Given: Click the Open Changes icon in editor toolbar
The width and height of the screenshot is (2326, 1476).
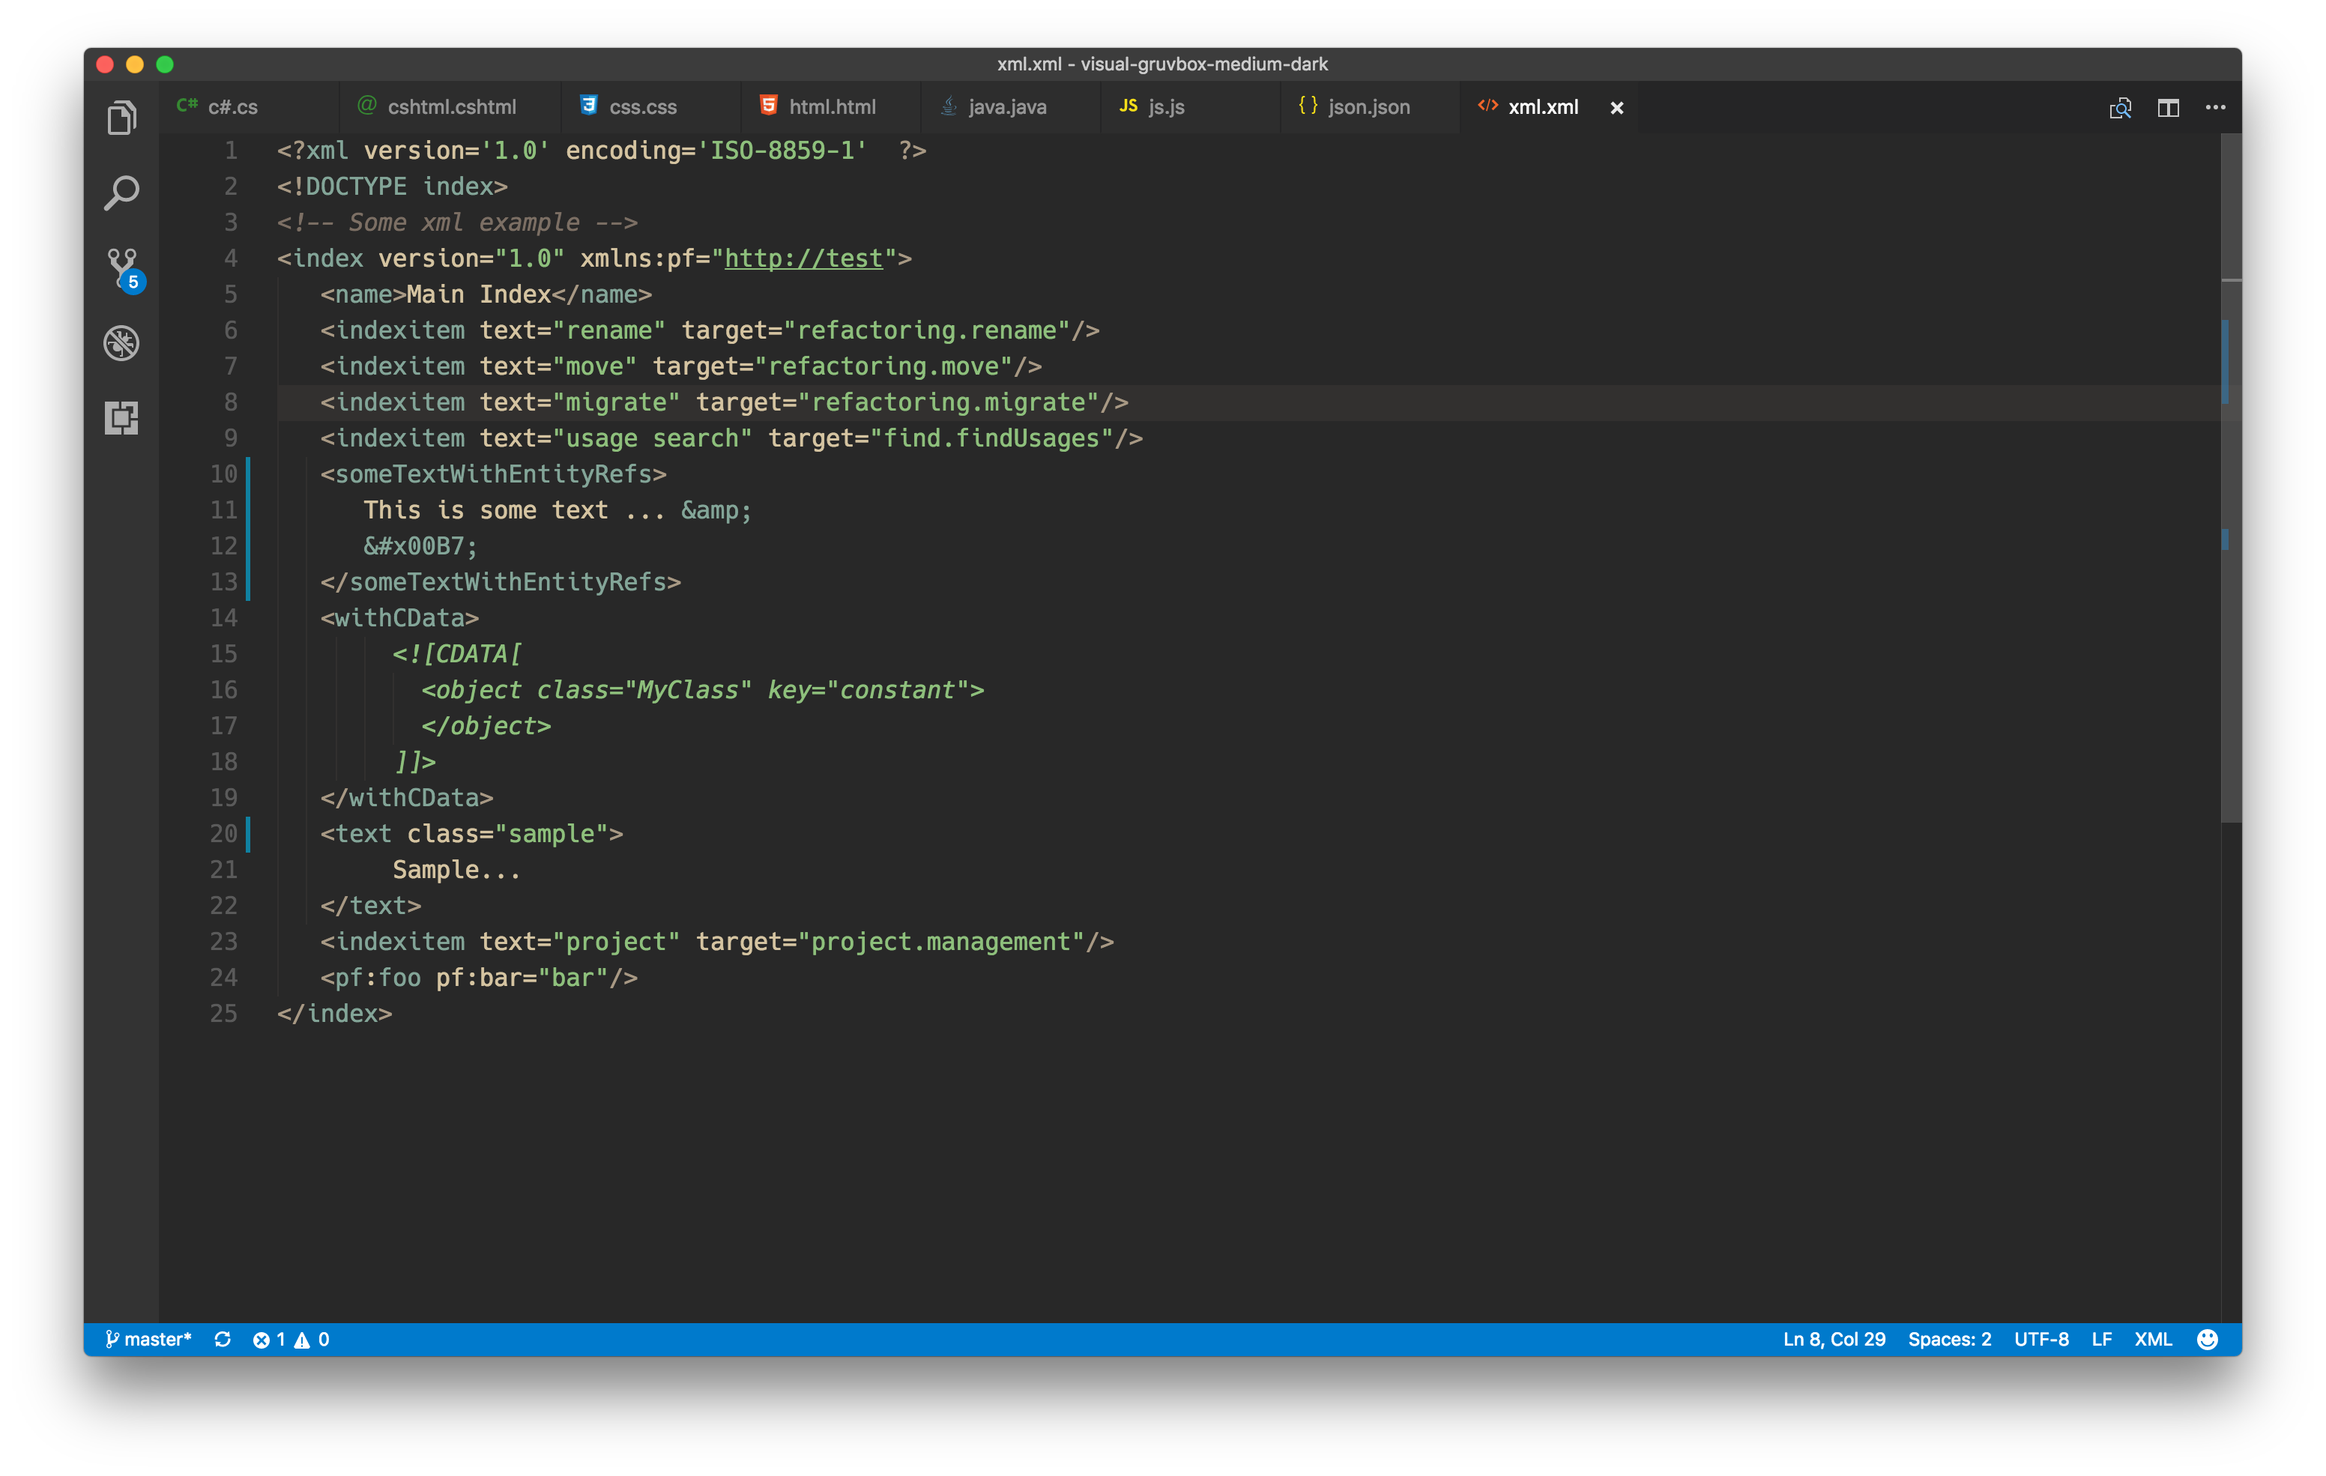Looking at the screenshot, I should (x=2119, y=107).
